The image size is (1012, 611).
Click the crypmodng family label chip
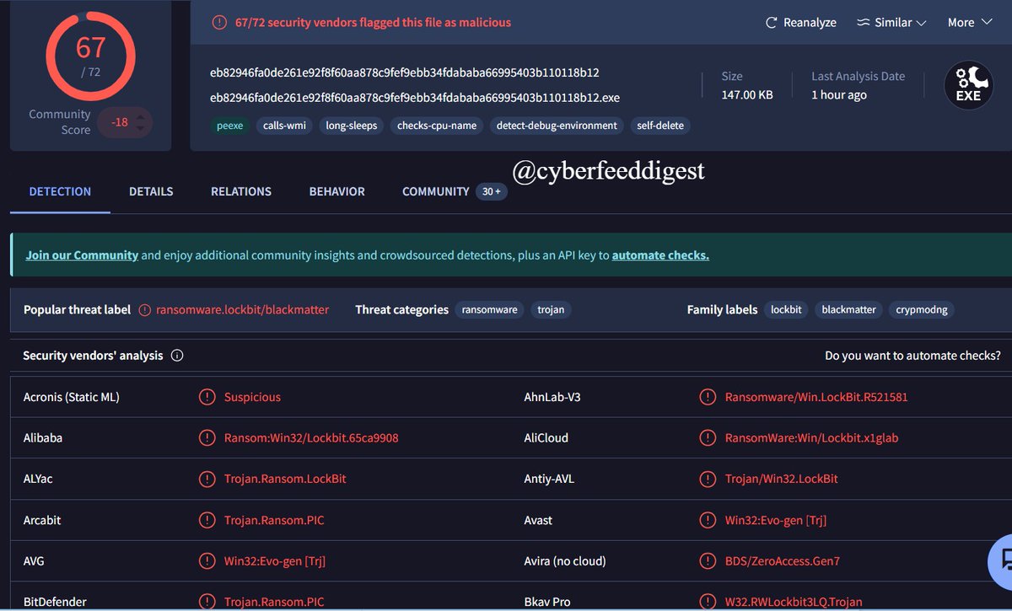(922, 309)
